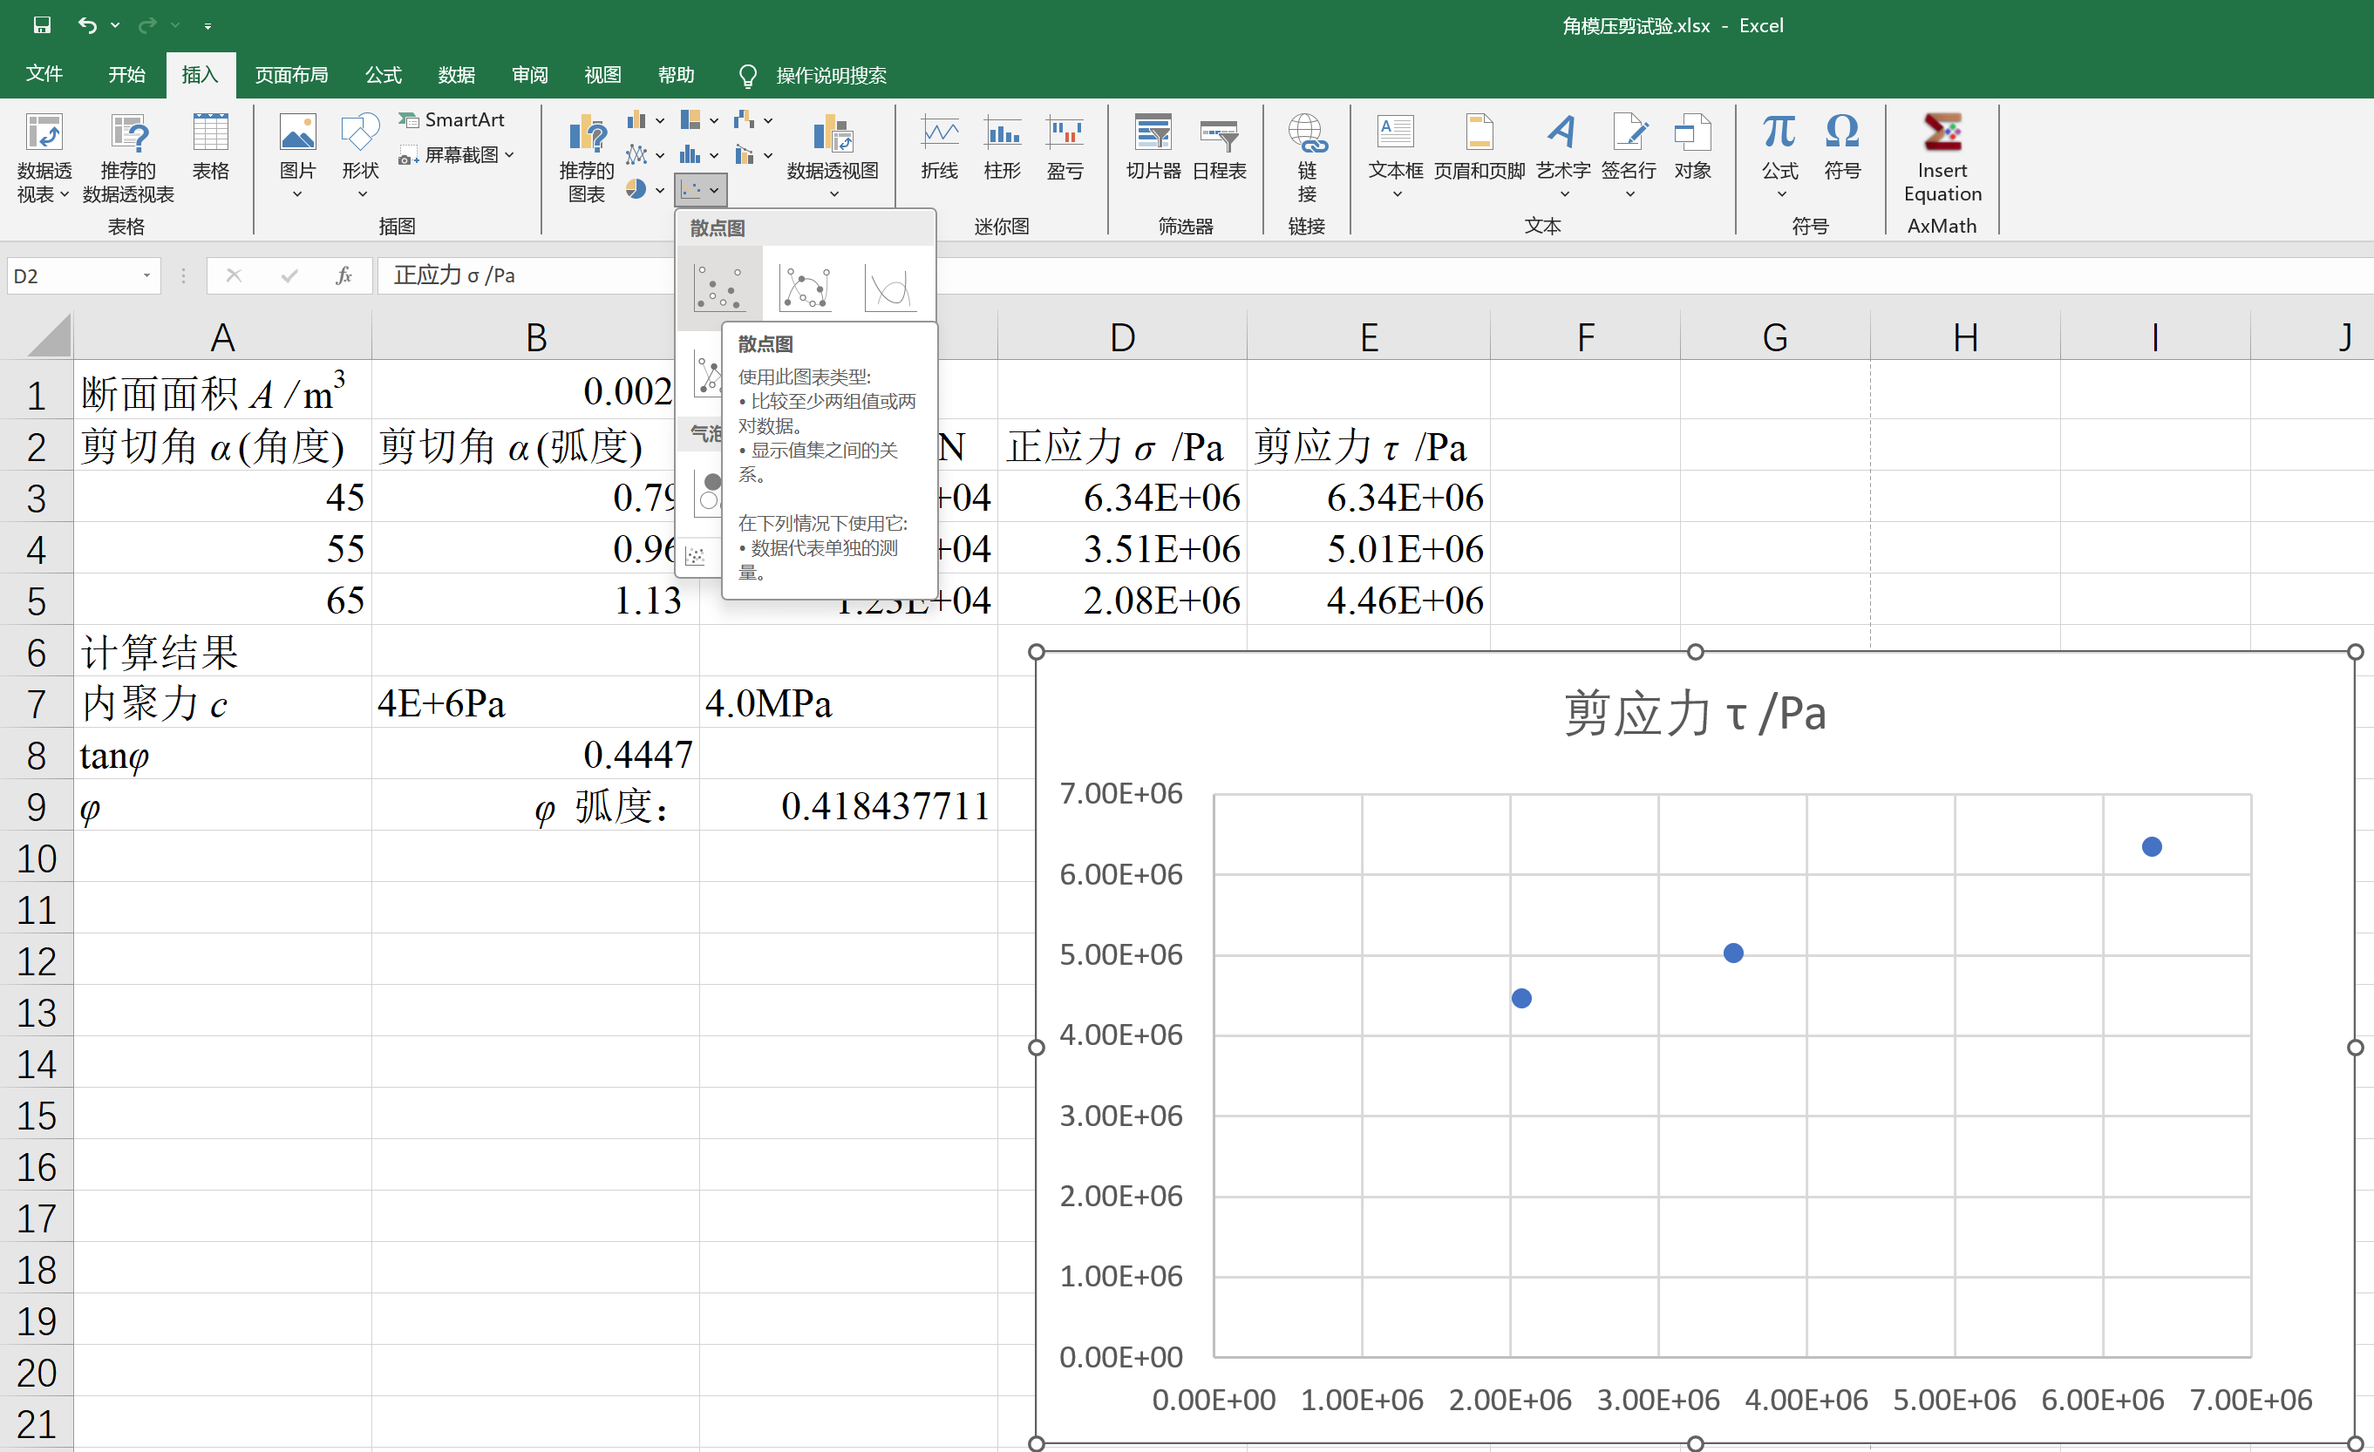2374x1452 pixels.
Task: Select the basic scatter chart option
Action: 718,287
